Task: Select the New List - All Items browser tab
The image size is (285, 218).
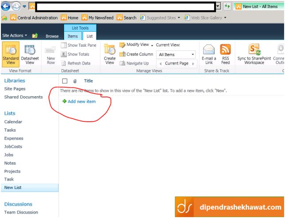Action: tap(259, 7)
